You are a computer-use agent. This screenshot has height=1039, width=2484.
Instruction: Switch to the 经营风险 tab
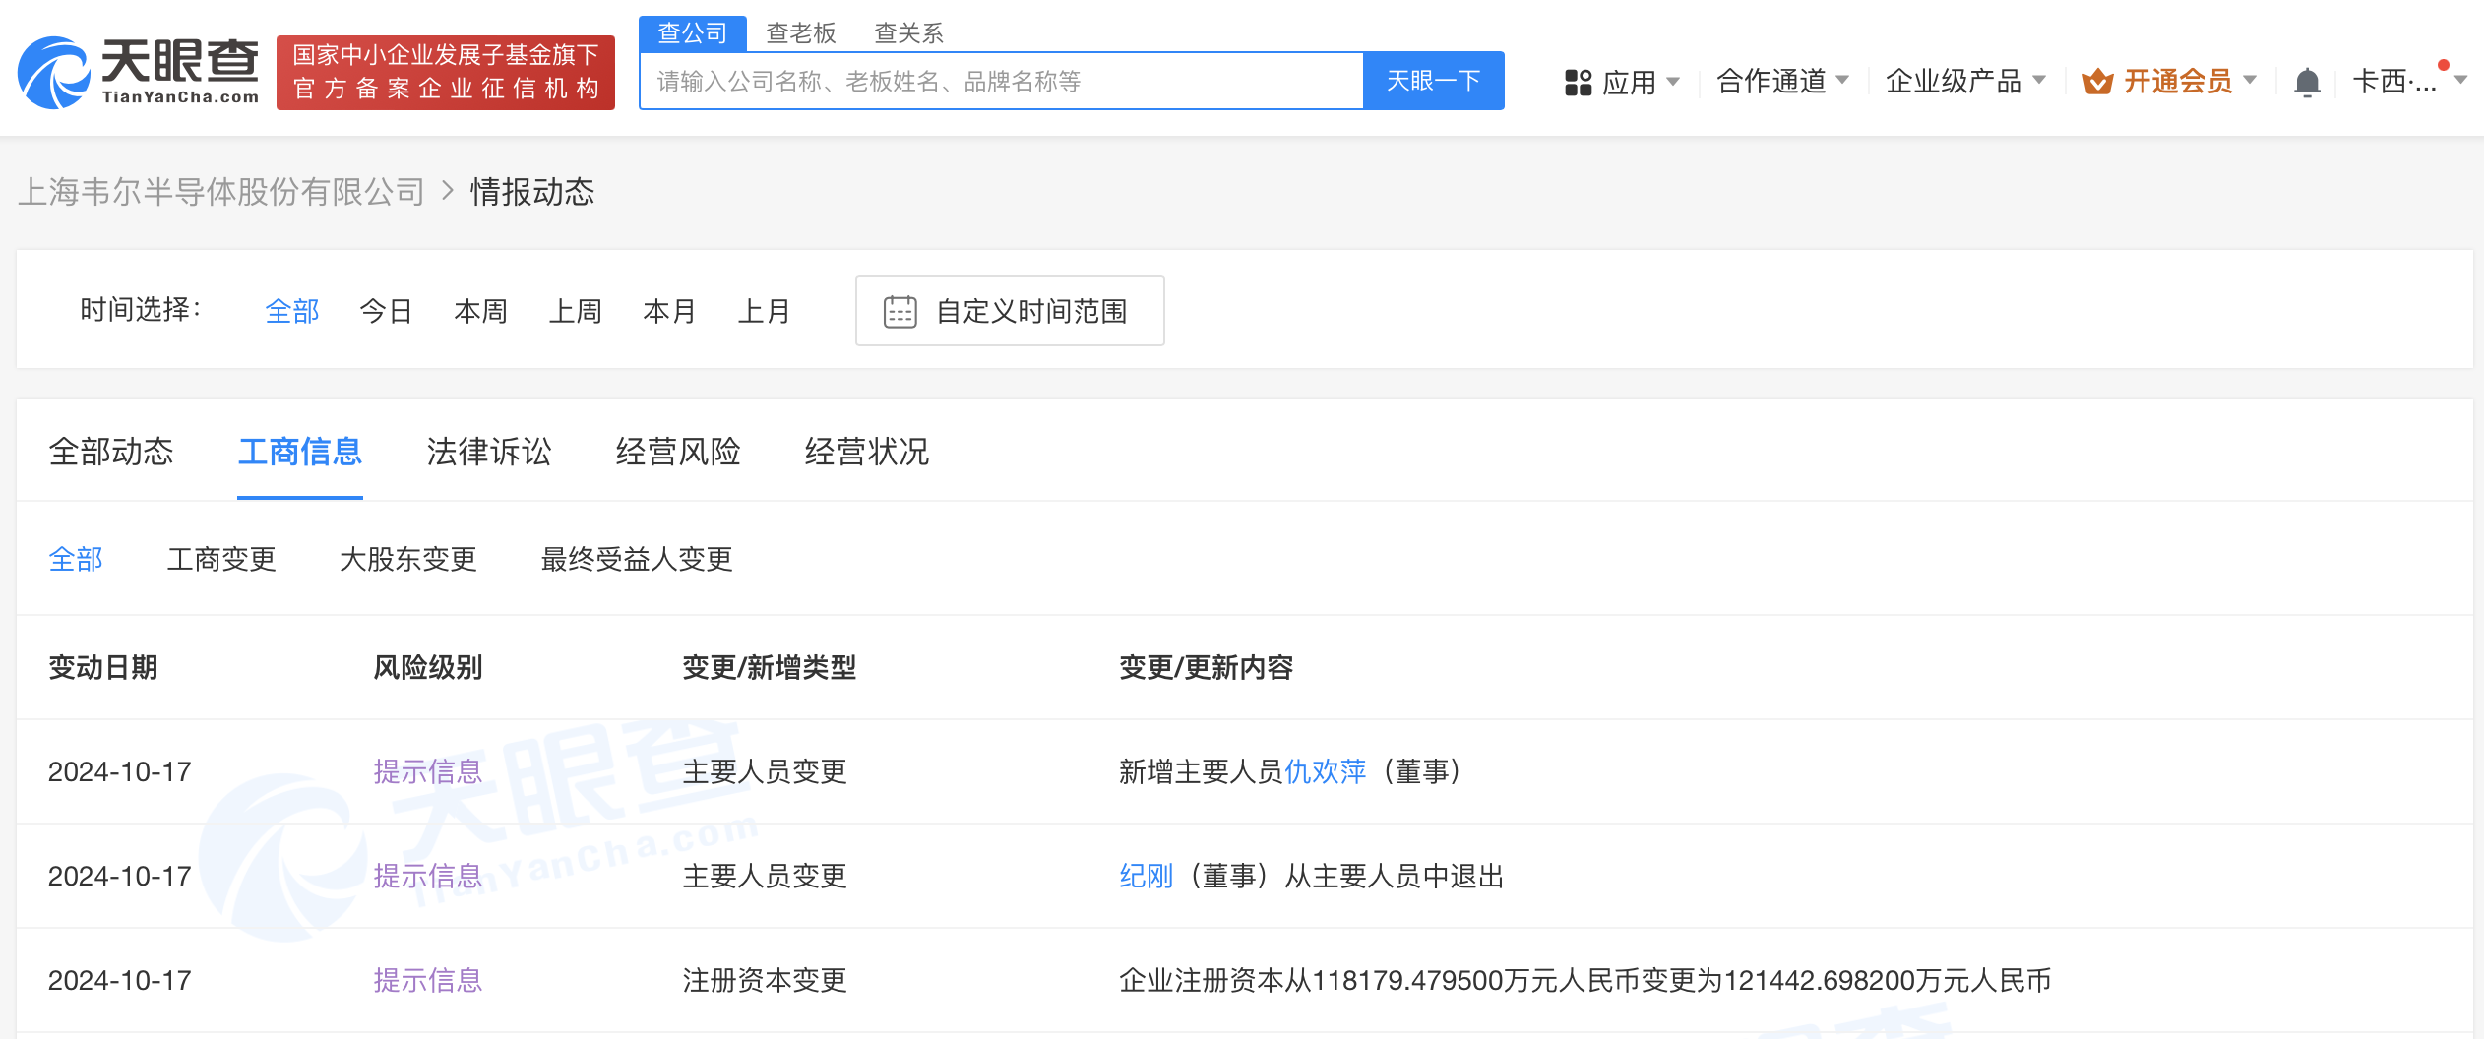[x=678, y=452]
